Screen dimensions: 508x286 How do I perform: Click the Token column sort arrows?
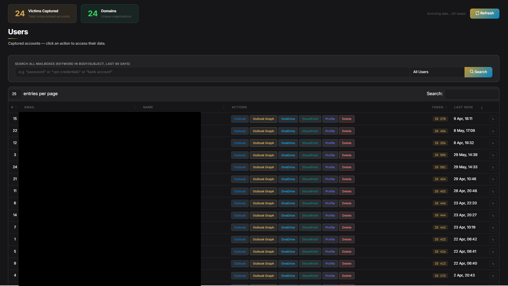pos(446,107)
